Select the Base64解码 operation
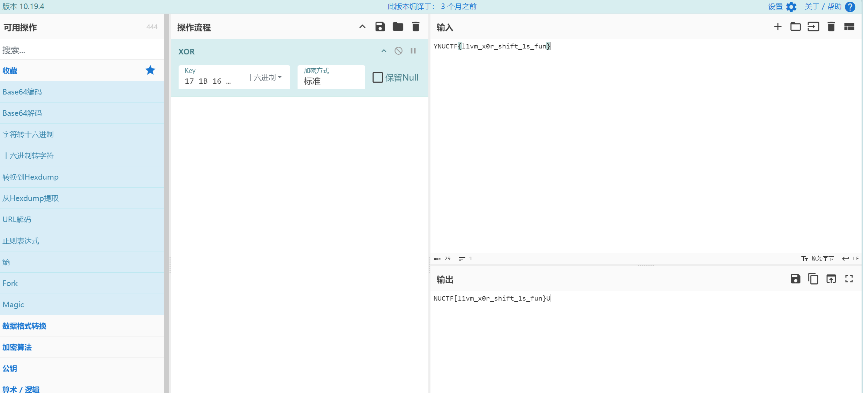Image resolution: width=863 pixels, height=393 pixels. click(22, 113)
